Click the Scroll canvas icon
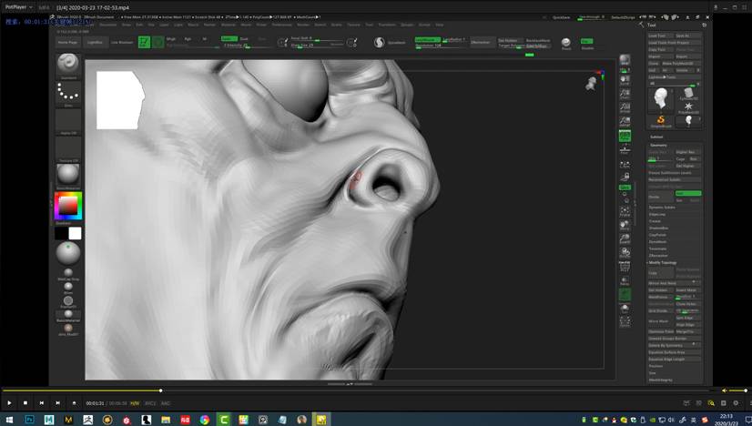 (625, 79)
